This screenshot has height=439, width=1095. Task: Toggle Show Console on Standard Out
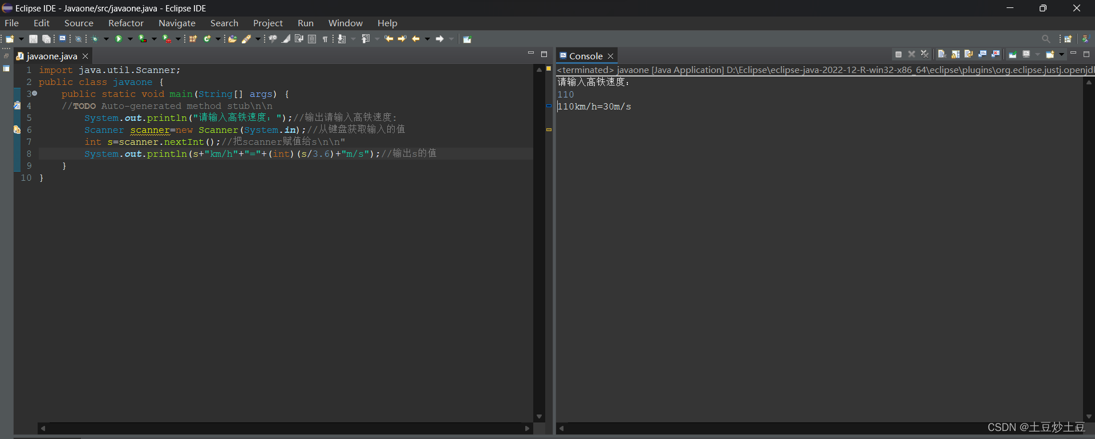[982, 54]
